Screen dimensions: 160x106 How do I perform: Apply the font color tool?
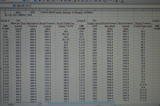tap(116, 1)
